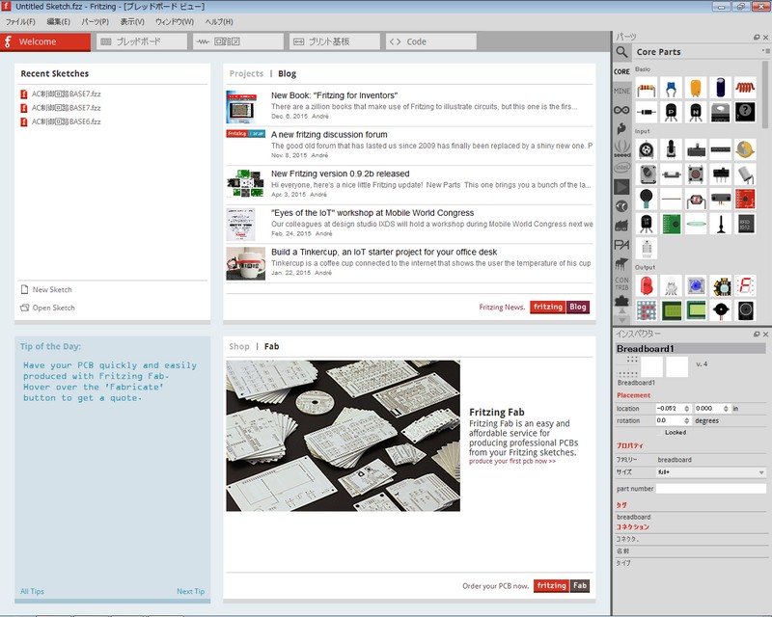The image size is (772, 617).
Task: Select the piezo buzzer part
Action: [720, 310]
